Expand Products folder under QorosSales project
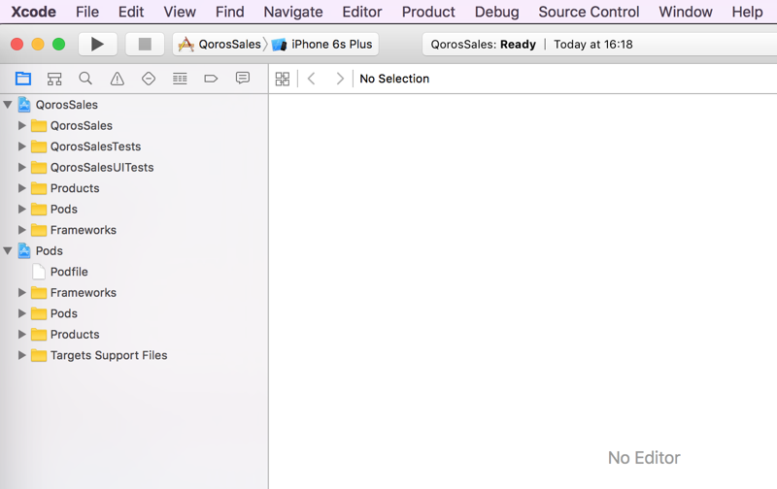 click(21, 188)
